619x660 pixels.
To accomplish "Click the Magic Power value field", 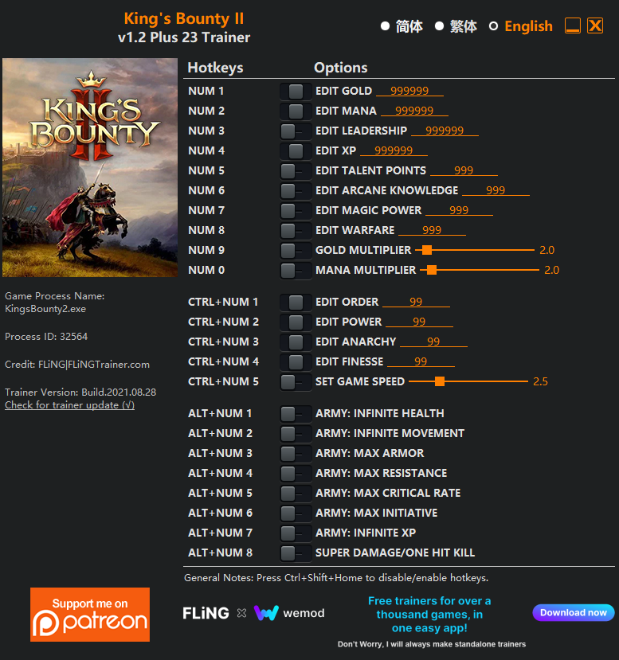I will 459,210.
